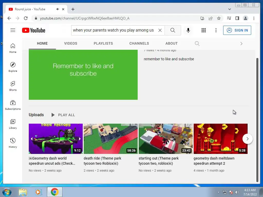Open Explore in sidebar
Screen dimensions: 263x197
(13, 67)
